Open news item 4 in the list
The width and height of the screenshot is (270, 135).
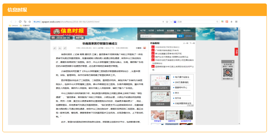[x=172, y=57]
